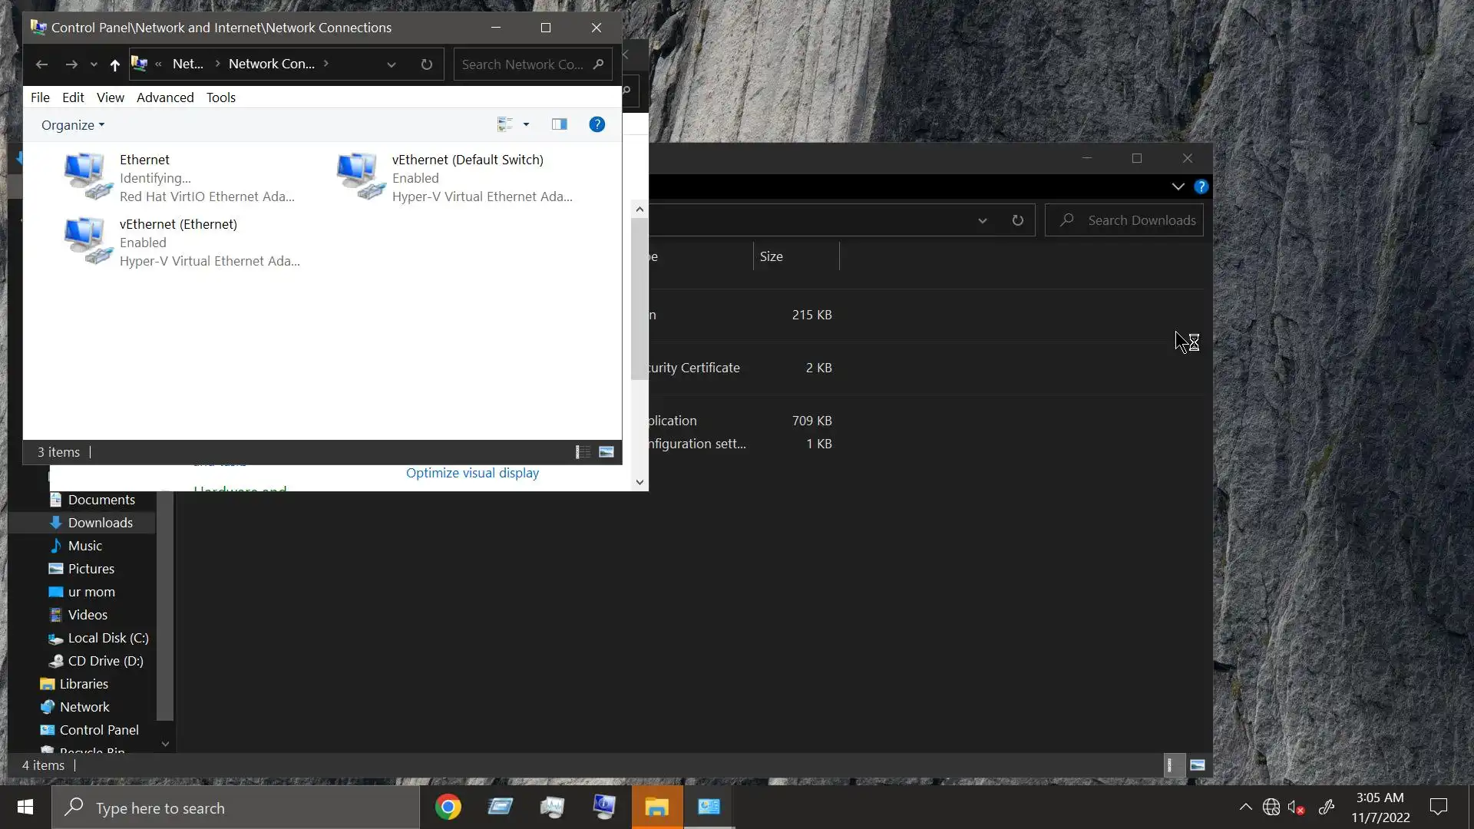Expand the address bar history dropdown

pos(392,64)
